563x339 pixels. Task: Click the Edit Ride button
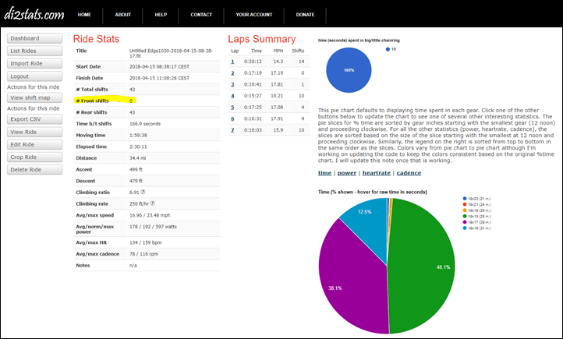point(34,145)
